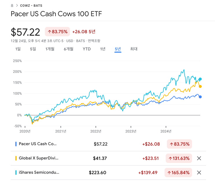Click the 131.63% percentage badge
215x182 pixels.
179,158
